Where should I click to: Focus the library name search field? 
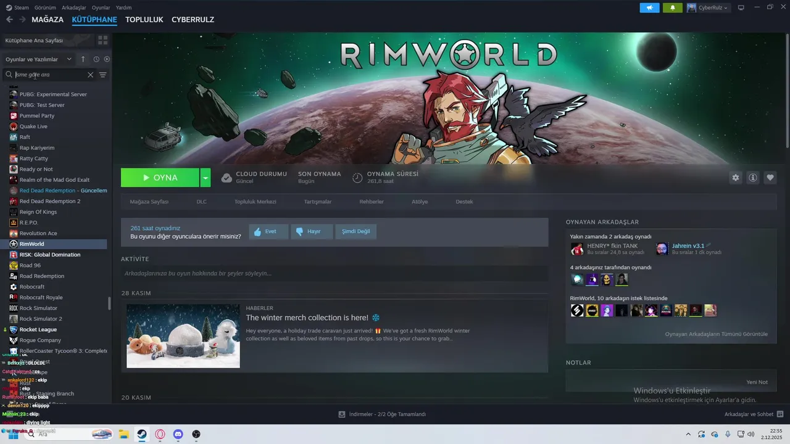click(x=49, y=75)
